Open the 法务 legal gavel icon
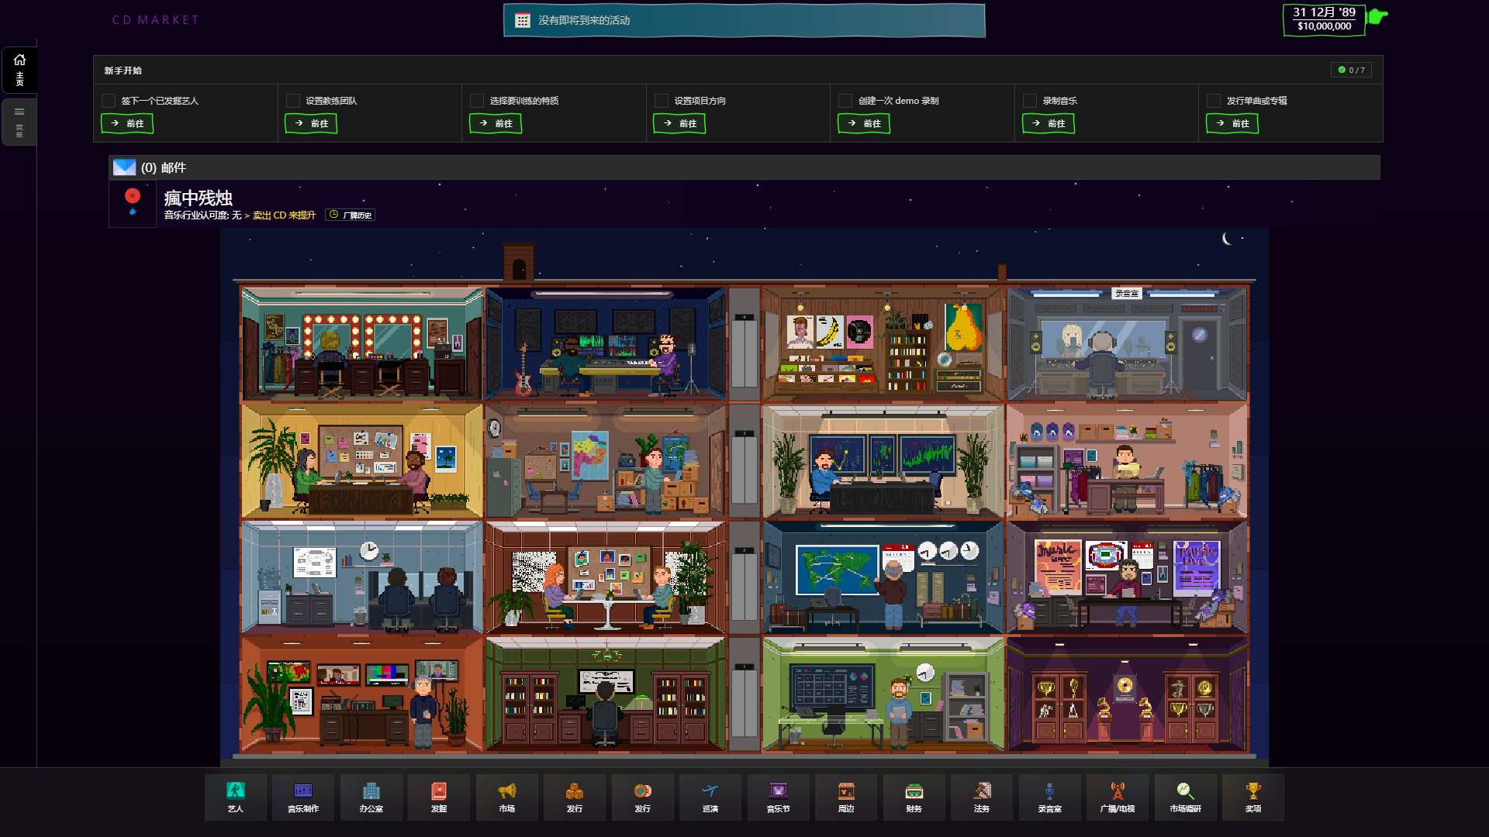Viewport: 1489px width, 837px height. 982,797
